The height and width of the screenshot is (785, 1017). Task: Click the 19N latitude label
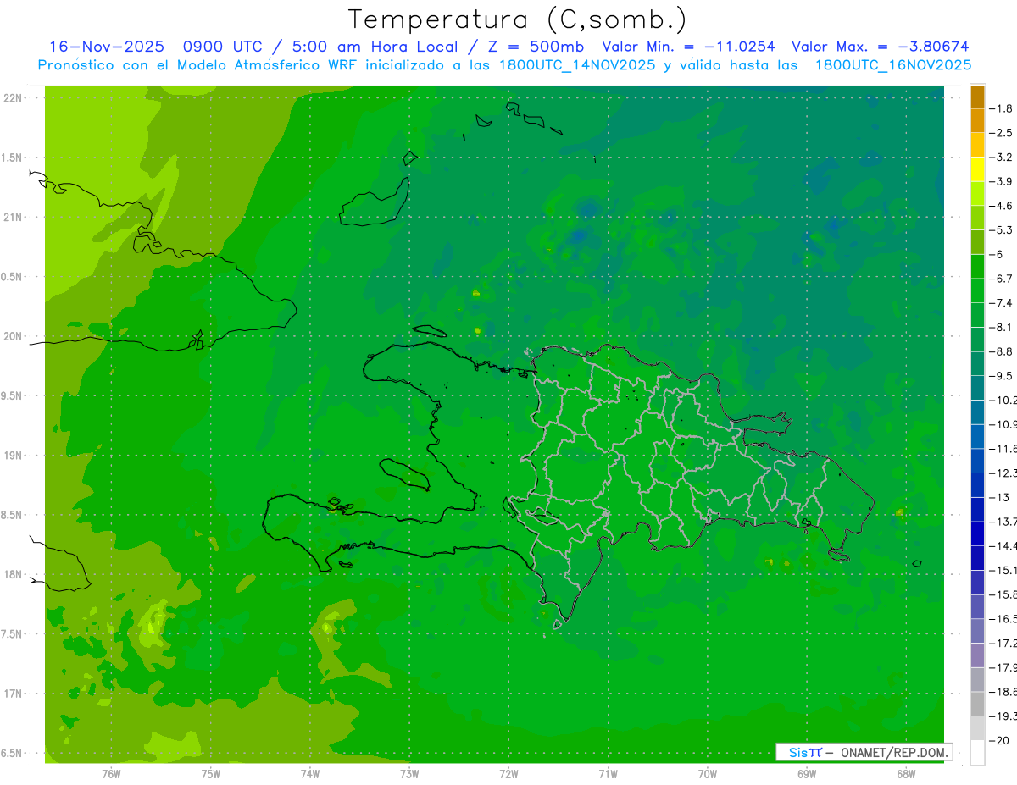tap(14, 456)
